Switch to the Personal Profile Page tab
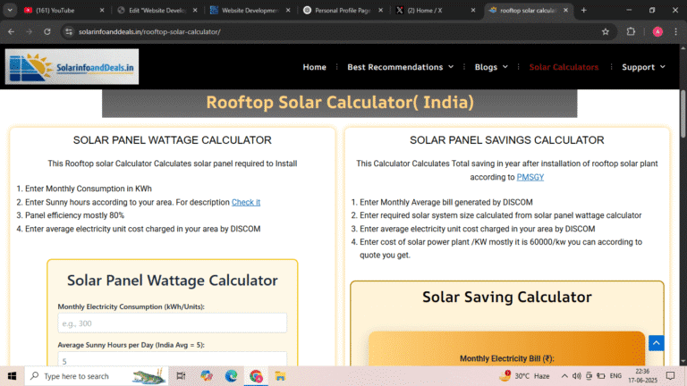687x386 pixels. [x=338, y=10]
